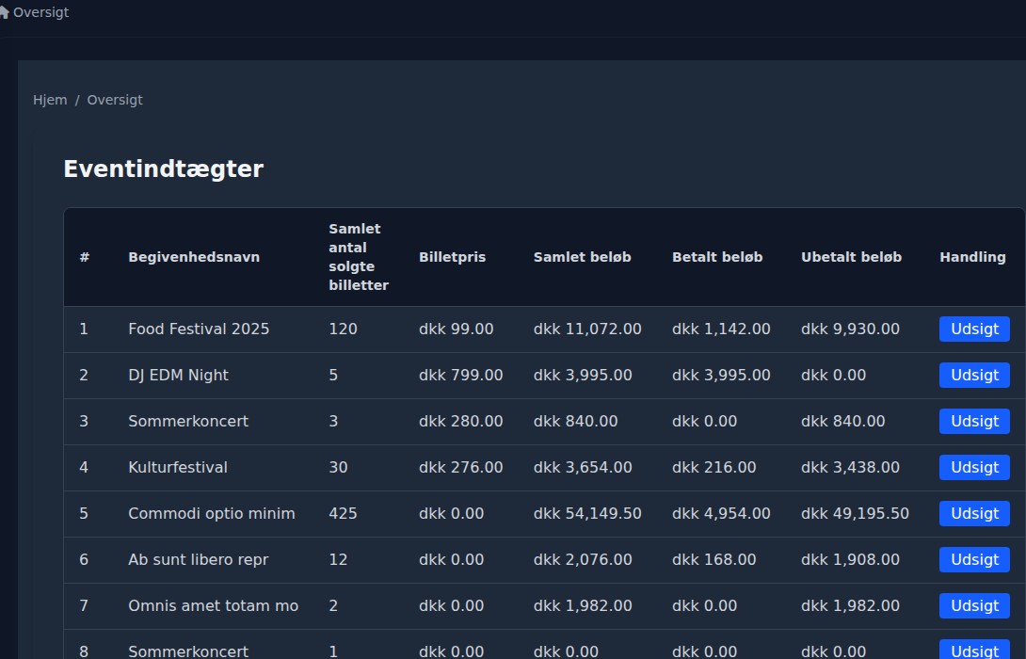The width and height of the screenshot is (1026, 659).
Task: Open the Oversigt tab at top
Action: 40,12
